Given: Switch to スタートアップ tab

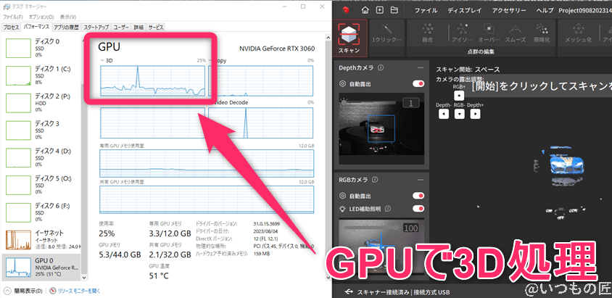Looking at the screenshot, I should click(96, 28).
